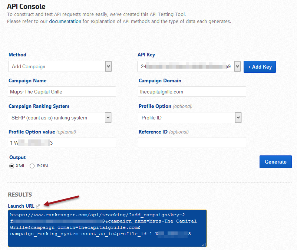Click the RESULTS section heading

20,194
